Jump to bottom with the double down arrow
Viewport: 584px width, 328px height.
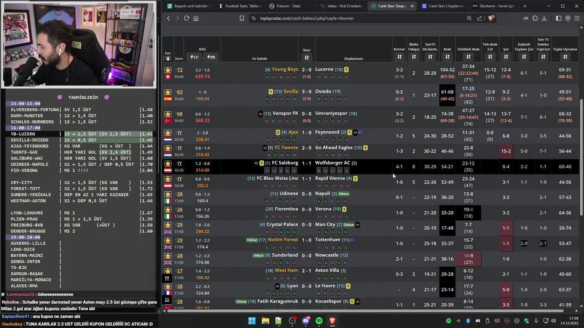[x=167, y=299]
